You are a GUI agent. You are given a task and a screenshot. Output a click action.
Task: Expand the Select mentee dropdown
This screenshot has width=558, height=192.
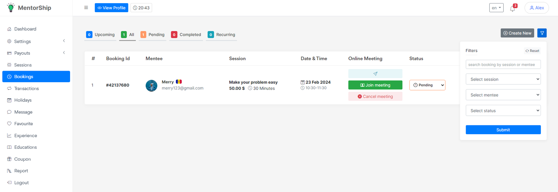tap(503, 95)
